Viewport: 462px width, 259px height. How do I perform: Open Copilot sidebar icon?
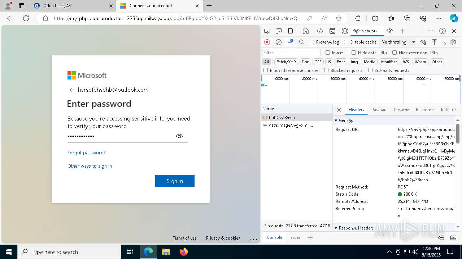pos(454,18)
